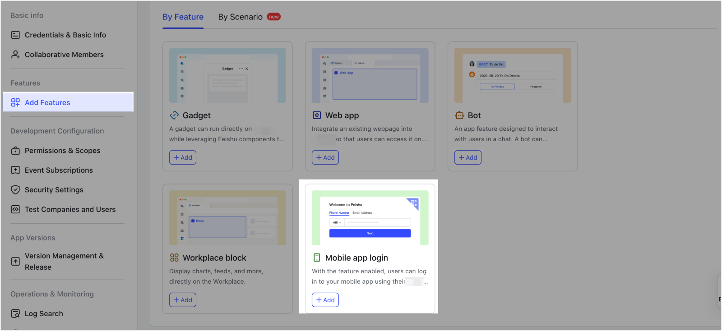This screenshot has width=722, height=331.
Task: Add the Web app feature
Action: pyautogui.click(x=325, y=157)
